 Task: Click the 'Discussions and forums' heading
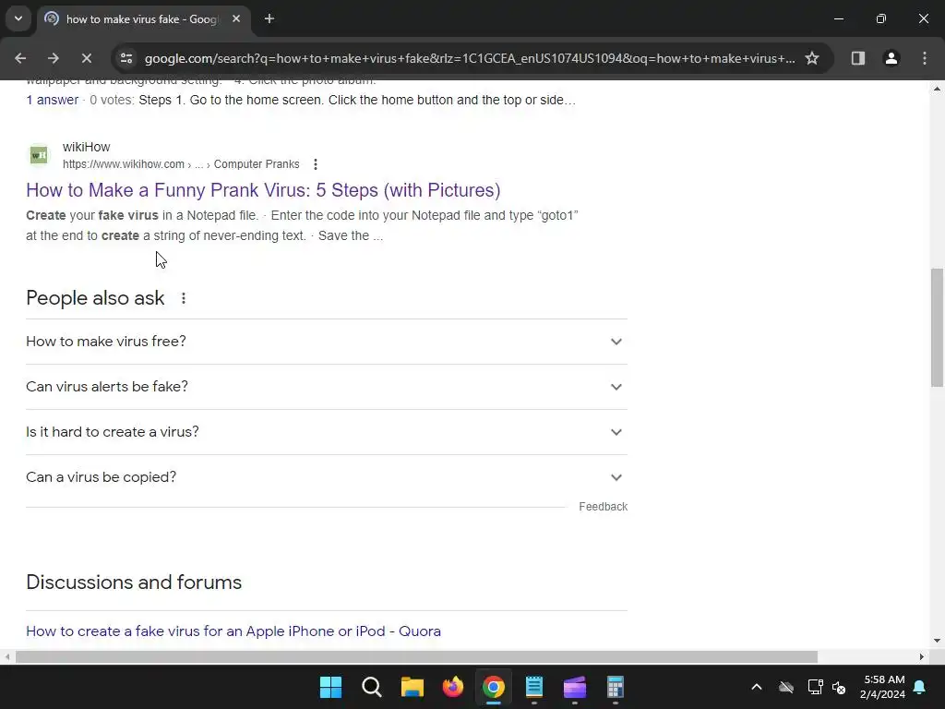tap(134, 583)
